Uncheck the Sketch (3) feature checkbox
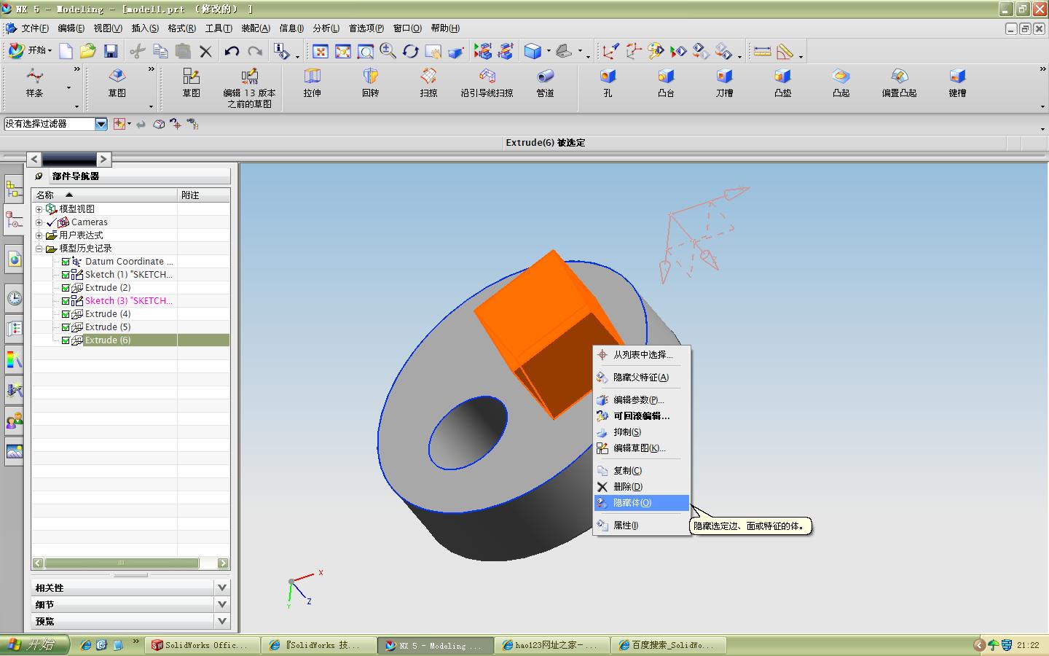The height and width of the screenshot is (656, 1049). 66,301
